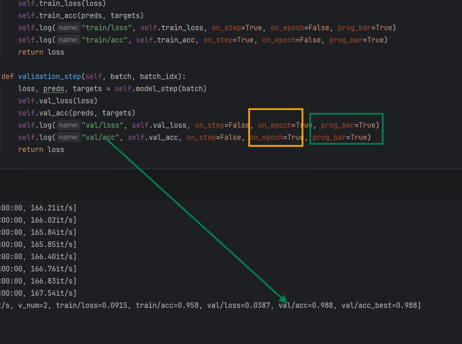This screenshot has height=344, width=462.
Task: Click on_step=False on the val/loss log line
Action: 222,125
